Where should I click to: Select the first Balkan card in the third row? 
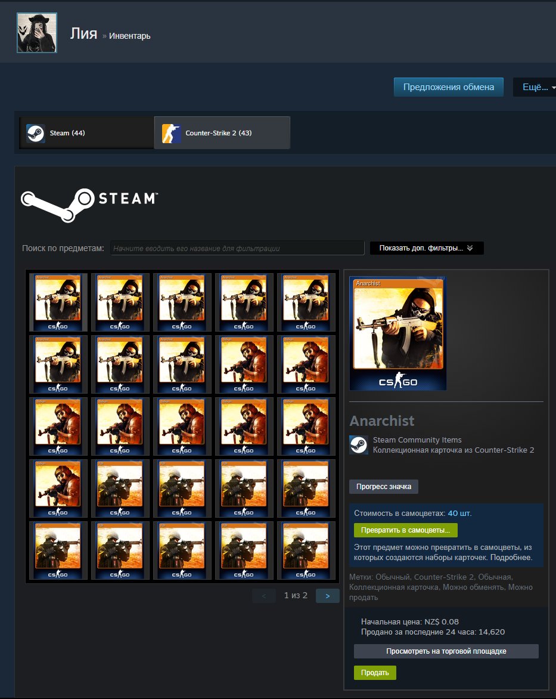(x=58, y=426)
